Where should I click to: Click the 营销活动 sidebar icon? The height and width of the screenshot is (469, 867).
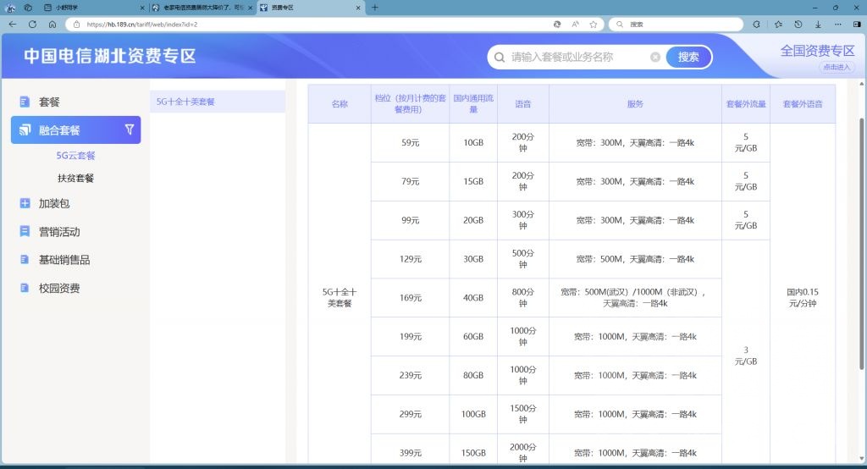click(25, 232)
